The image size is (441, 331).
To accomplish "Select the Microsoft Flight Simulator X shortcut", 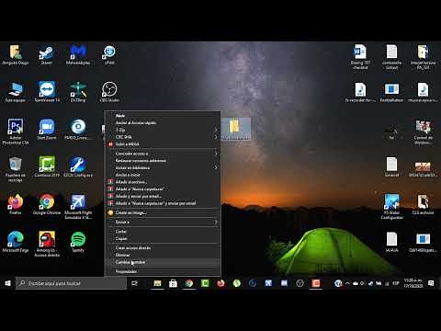I will pos(78,207).
